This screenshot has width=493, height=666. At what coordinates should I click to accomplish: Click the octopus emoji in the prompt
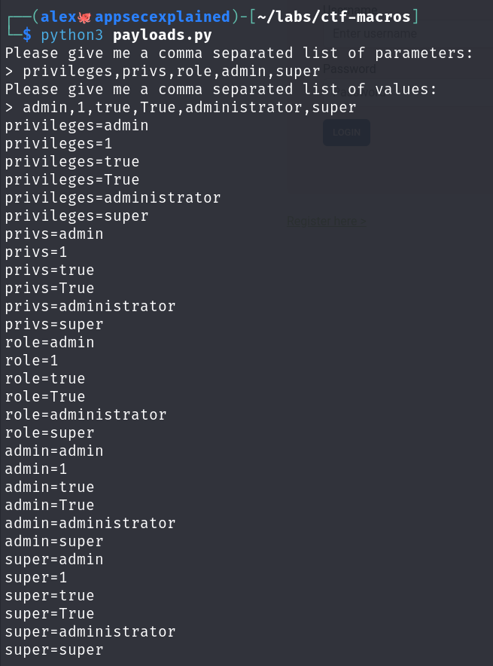pos(84,17)
